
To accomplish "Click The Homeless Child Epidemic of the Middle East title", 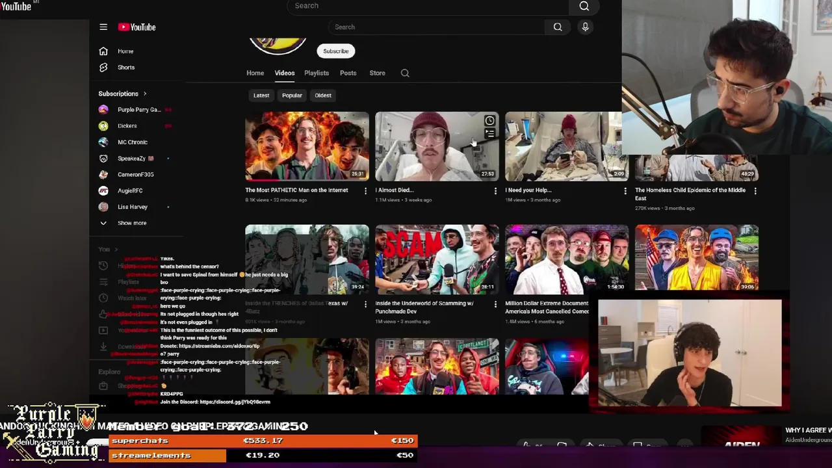I will point(691,194).
